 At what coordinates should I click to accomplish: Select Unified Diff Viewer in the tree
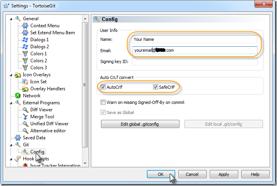pos(49,124)
